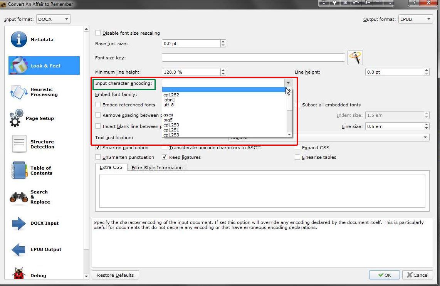Click the font size key wizard icon
Viewport: 440px width, 286px height.
coord(355,57)
